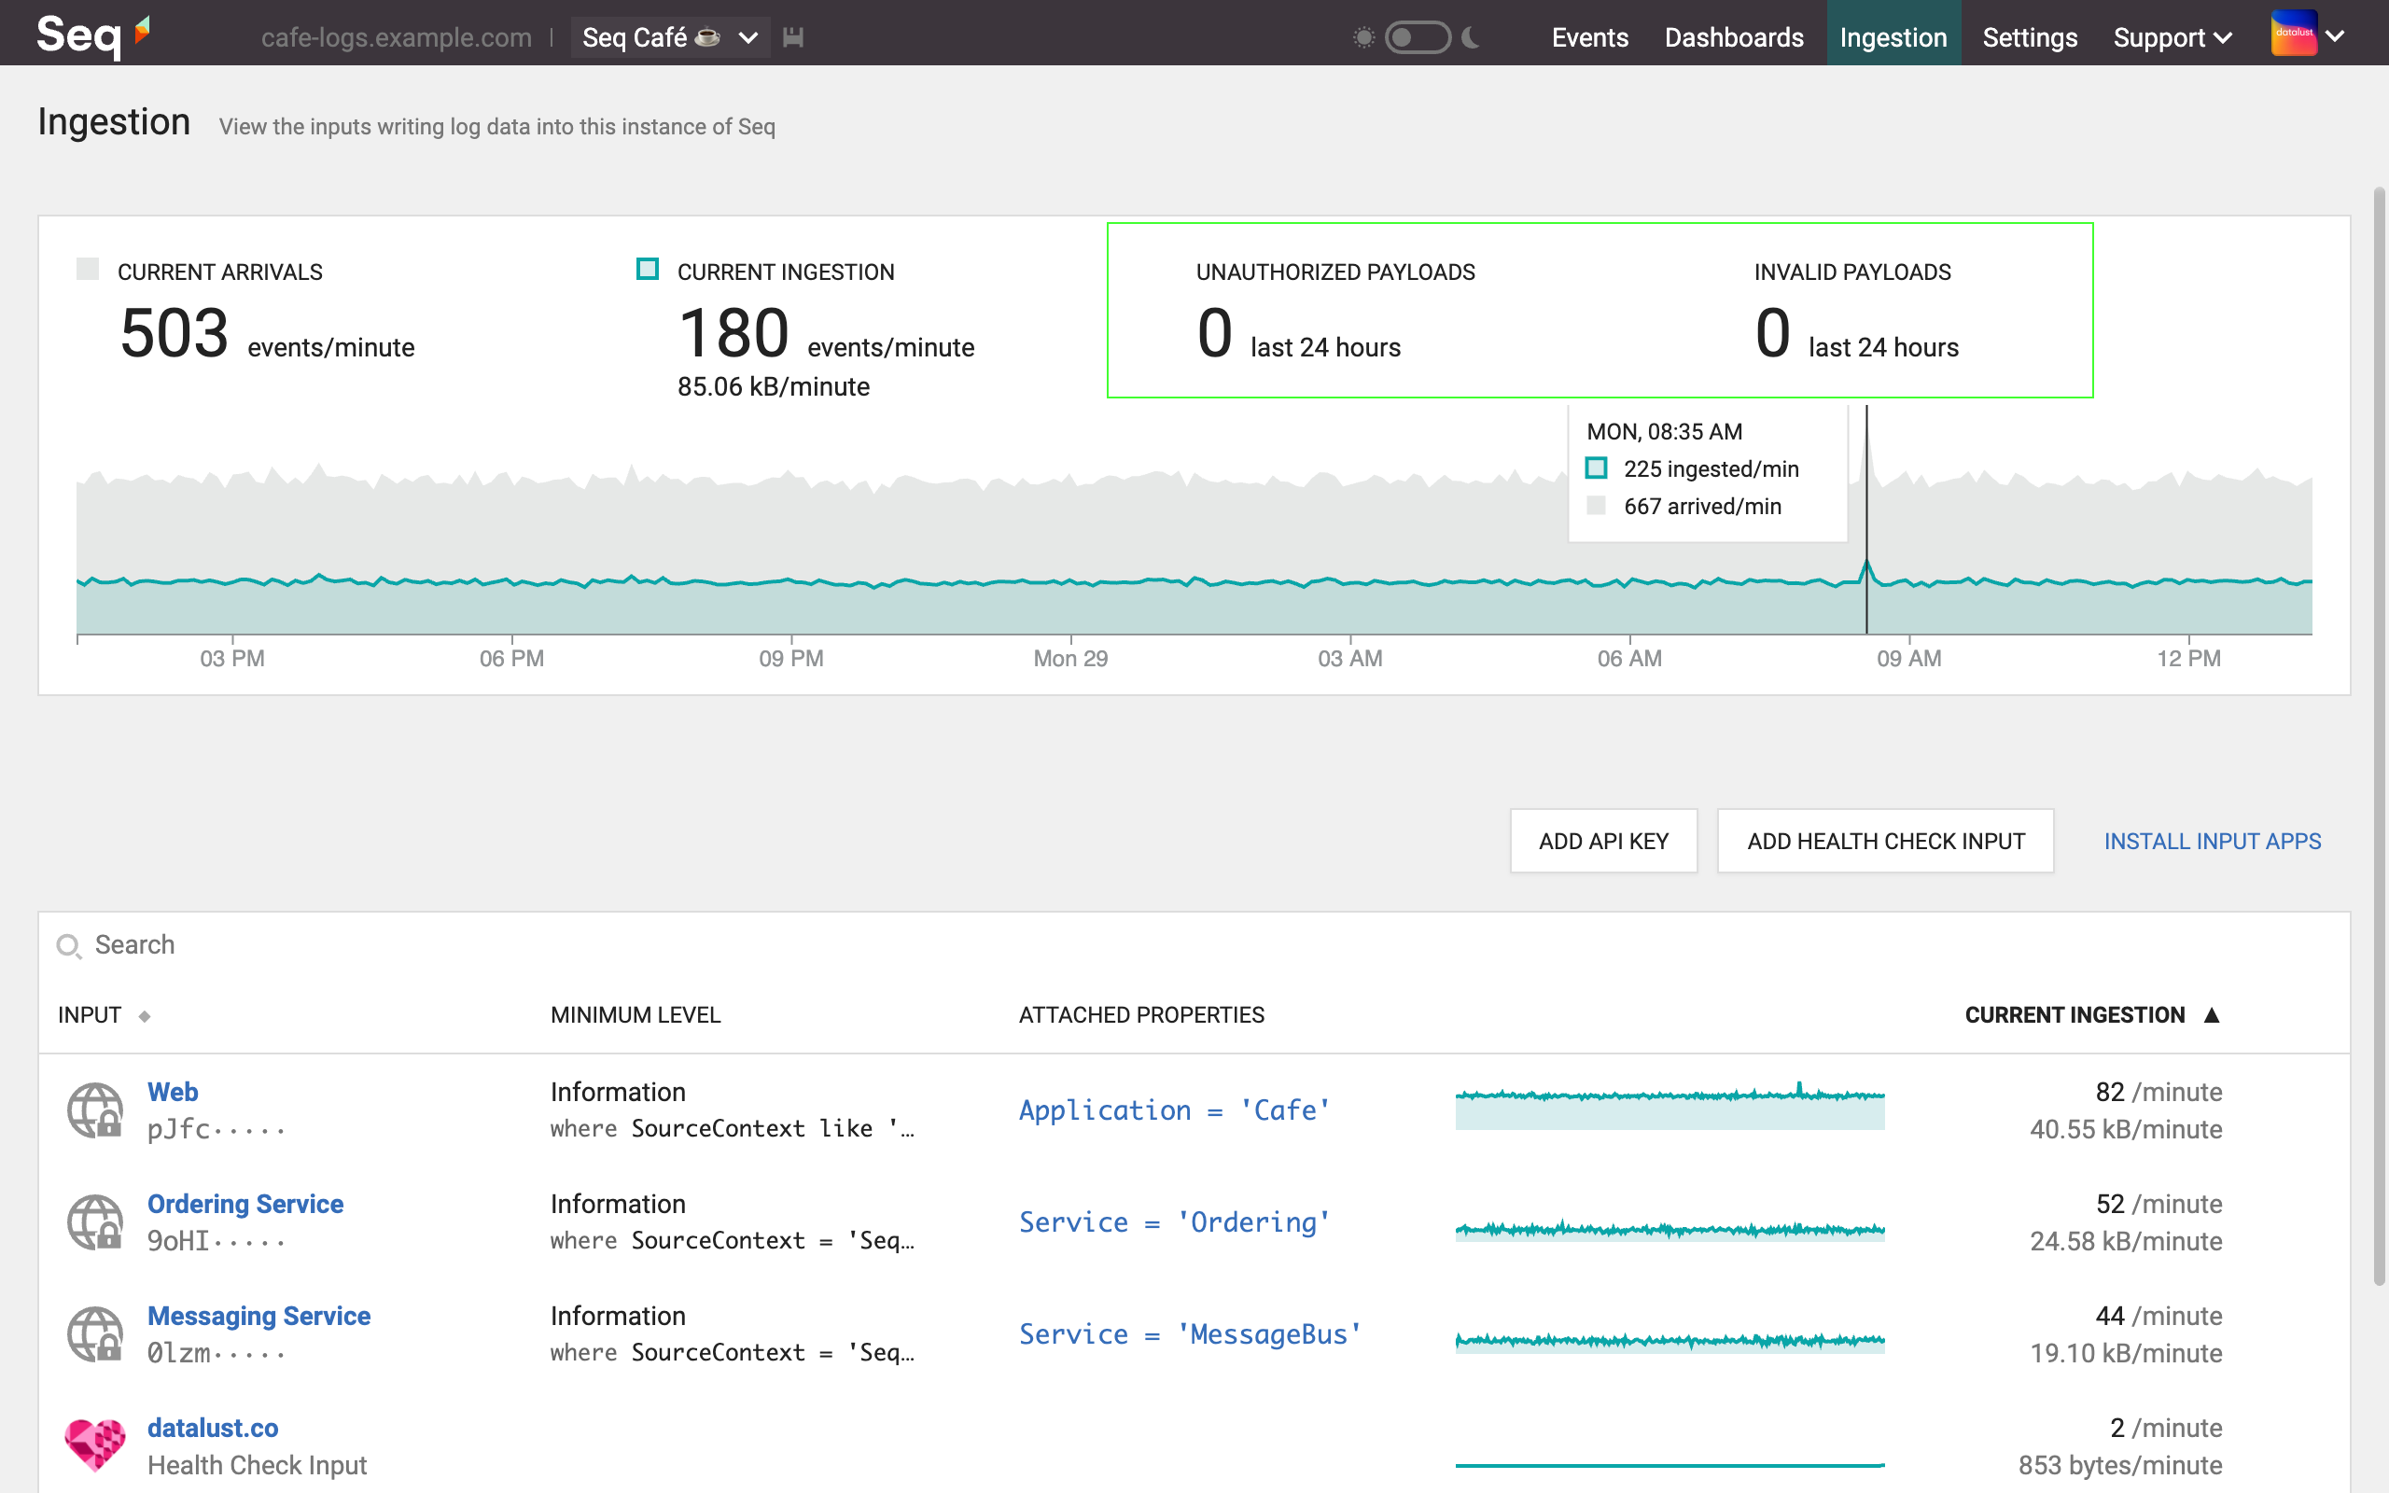Click the sun light-theme icon
Screen dimensions: 2389x1493
[1363, 37]
